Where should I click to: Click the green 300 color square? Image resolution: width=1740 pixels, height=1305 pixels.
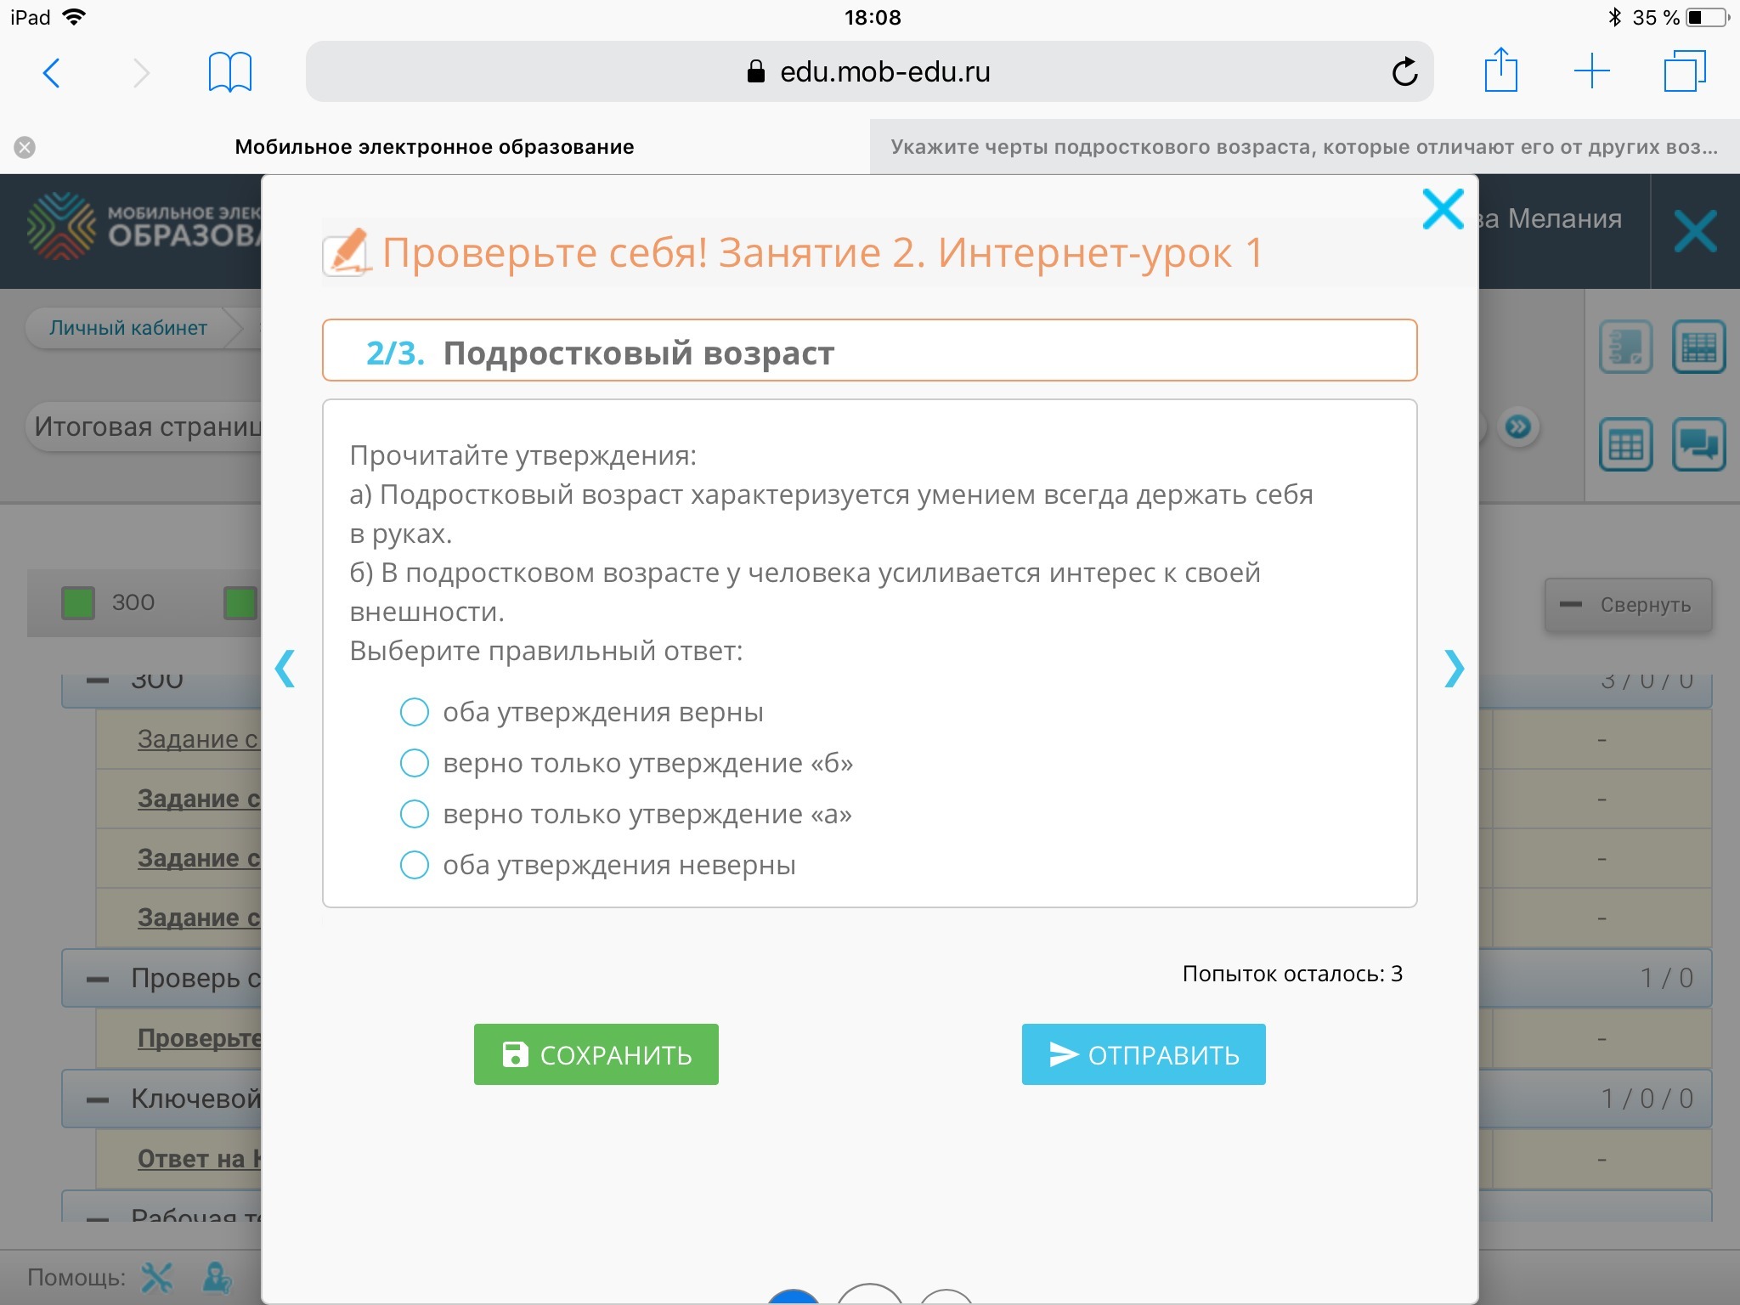coord(78,603)
